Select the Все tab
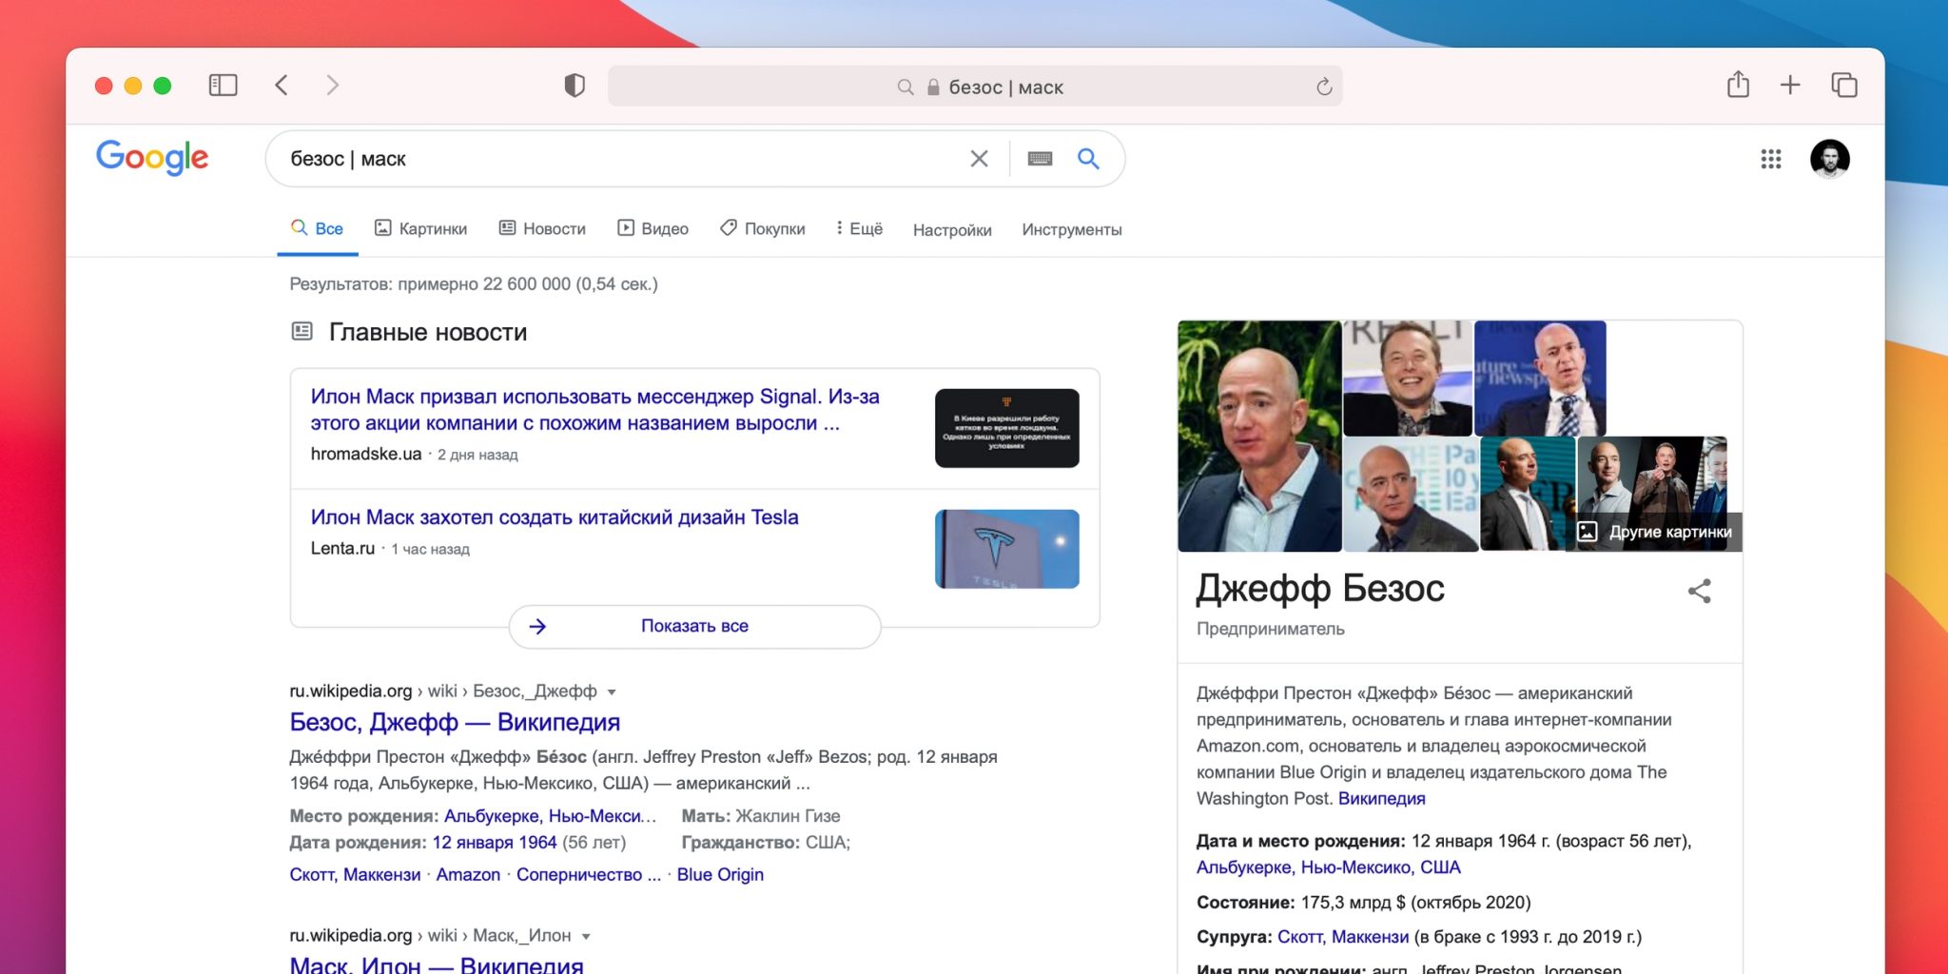The image size is (1948, 974). [x=318, y=228]
